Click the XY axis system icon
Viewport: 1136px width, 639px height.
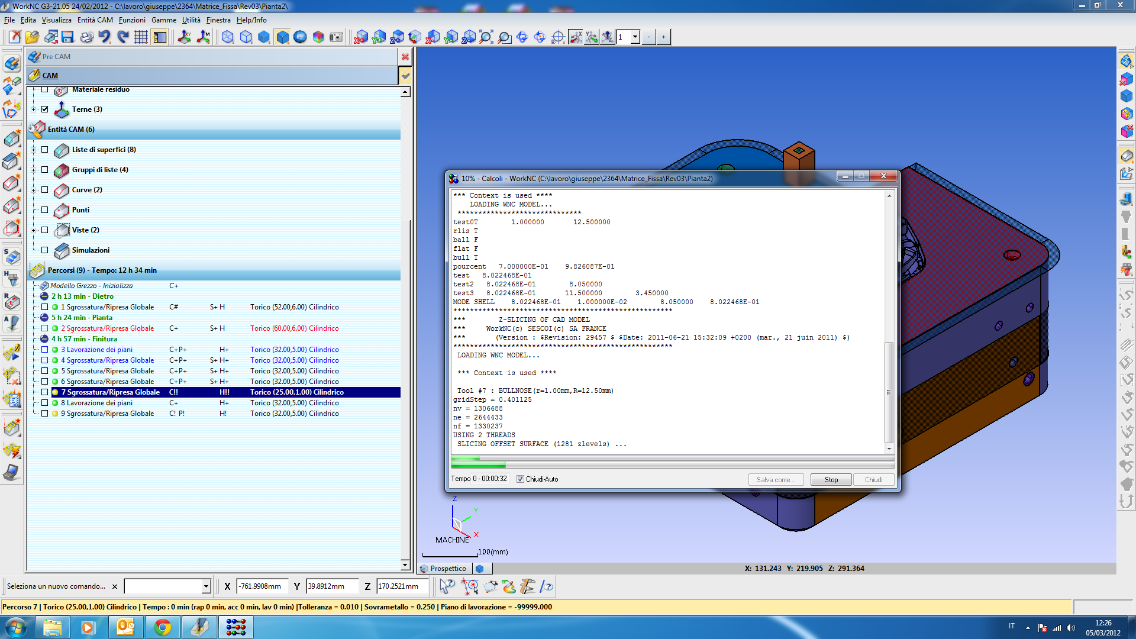[185, 37]
